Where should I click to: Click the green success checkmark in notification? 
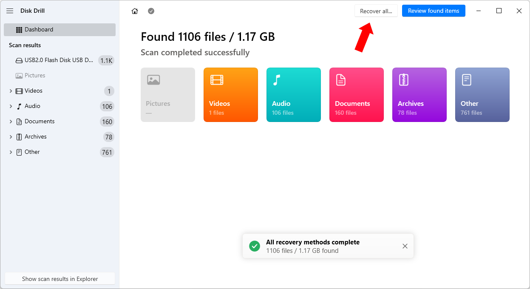tap(254, 246)
